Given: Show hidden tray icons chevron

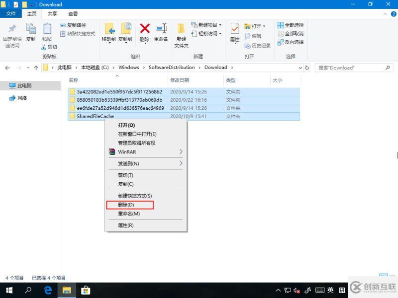Looking at the screenshot, I should pos(278,291).
